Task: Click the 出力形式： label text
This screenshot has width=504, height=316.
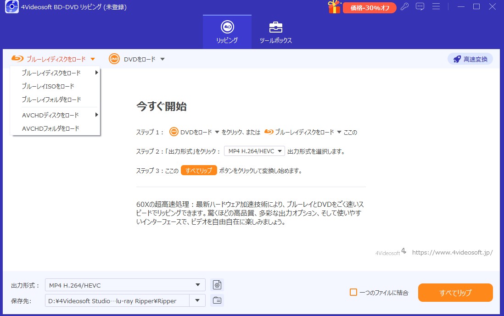Action: pyautogui.click(x=25, y=285)
